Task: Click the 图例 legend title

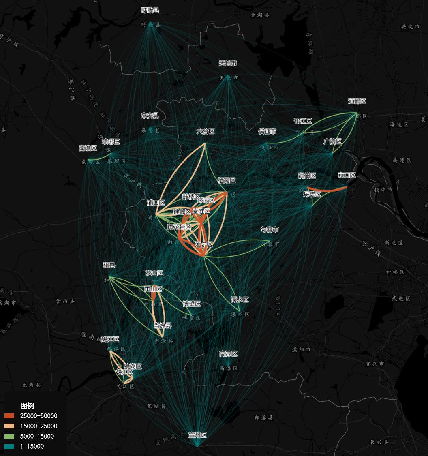Action: pyautogui.click(x=27, y=406)
